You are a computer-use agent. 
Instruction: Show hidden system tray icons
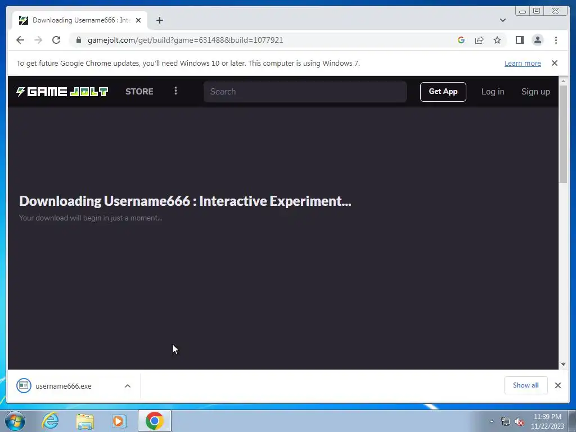(492, 421)
